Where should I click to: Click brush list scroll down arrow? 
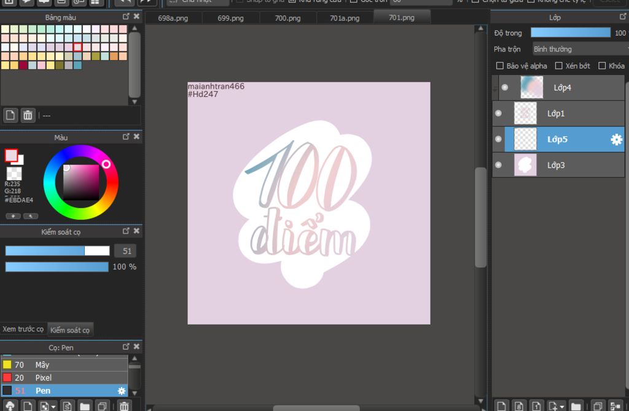[x=135, y=393]
